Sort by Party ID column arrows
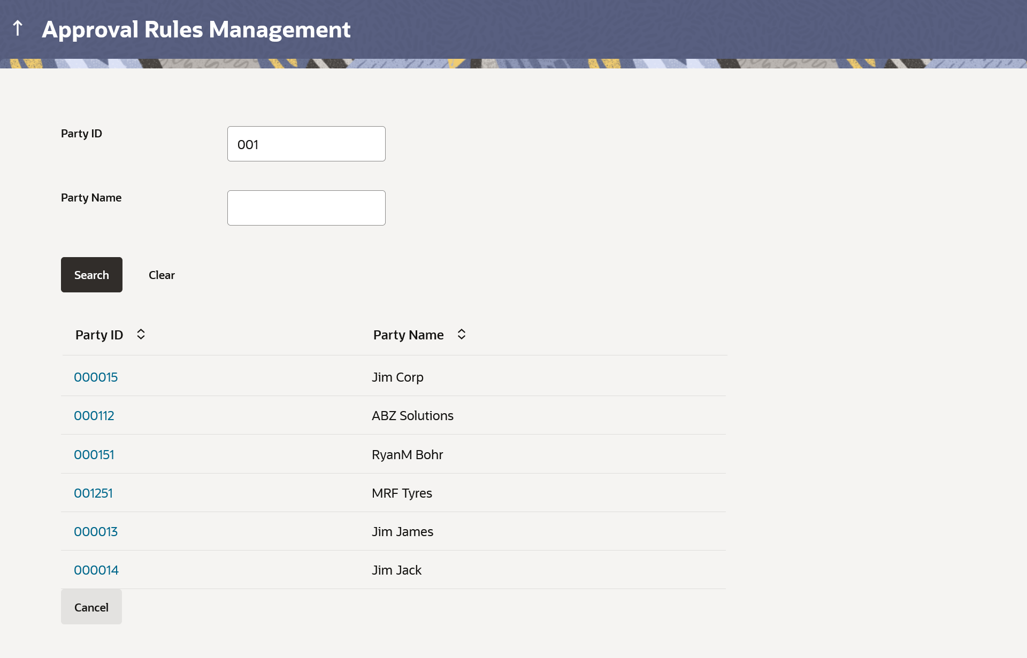Viewport: 1027px width, 658px height. (141, 335)
